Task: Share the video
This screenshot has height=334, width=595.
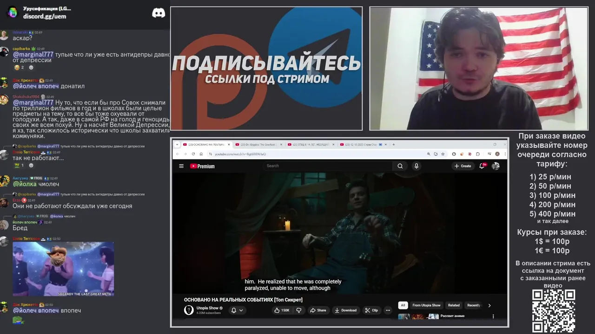Action: click(x=318, y=310)
